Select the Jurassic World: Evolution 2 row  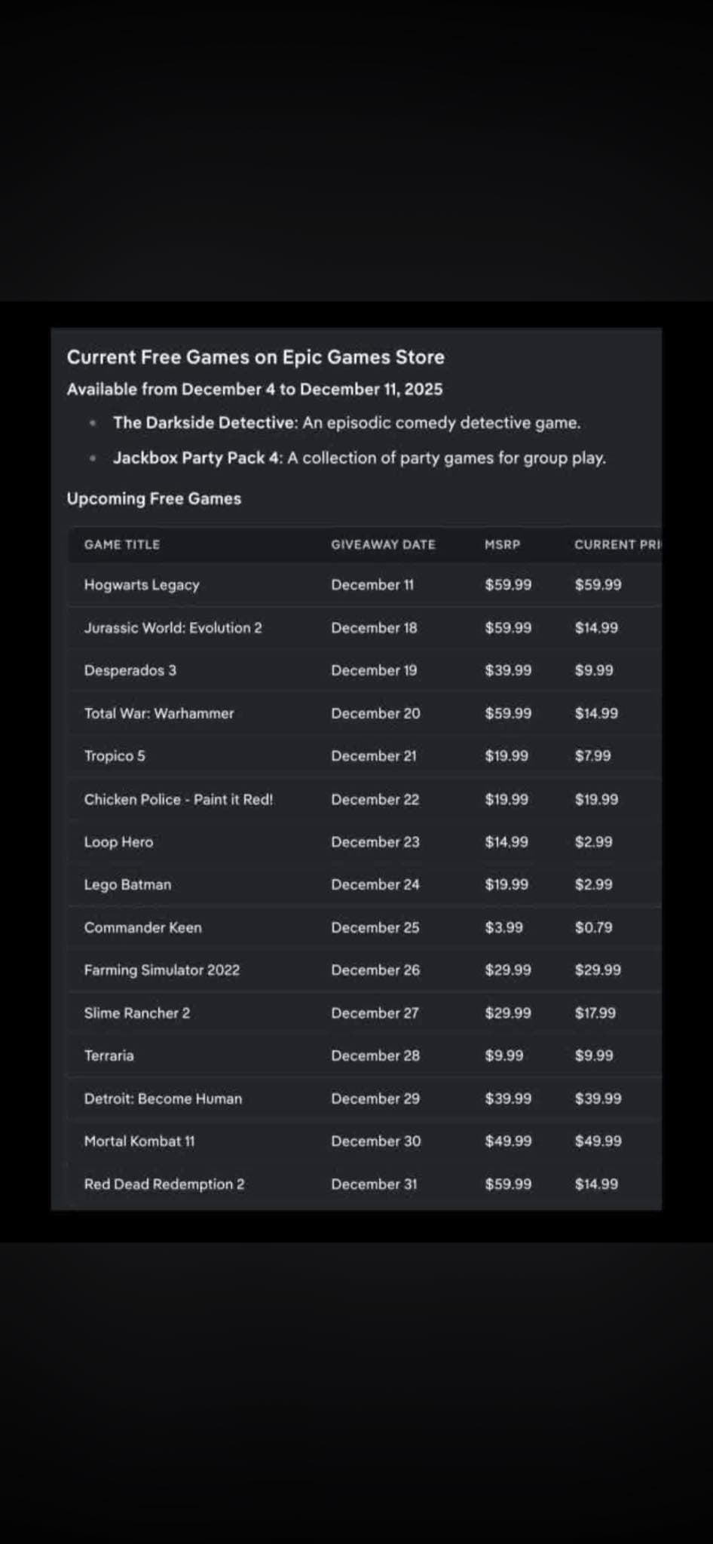(173, 628)
